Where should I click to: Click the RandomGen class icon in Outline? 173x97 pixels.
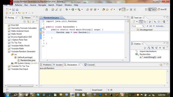point(137,54)
